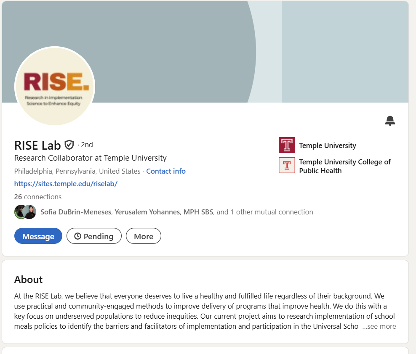416x354 pixels.
Task: Open the More actions dropdown
Action: (x=143, y=236)
